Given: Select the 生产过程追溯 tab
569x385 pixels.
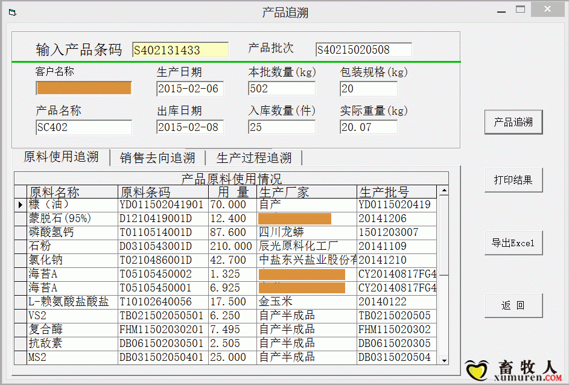Looking at the screenshot, I should tap(254, 158).
